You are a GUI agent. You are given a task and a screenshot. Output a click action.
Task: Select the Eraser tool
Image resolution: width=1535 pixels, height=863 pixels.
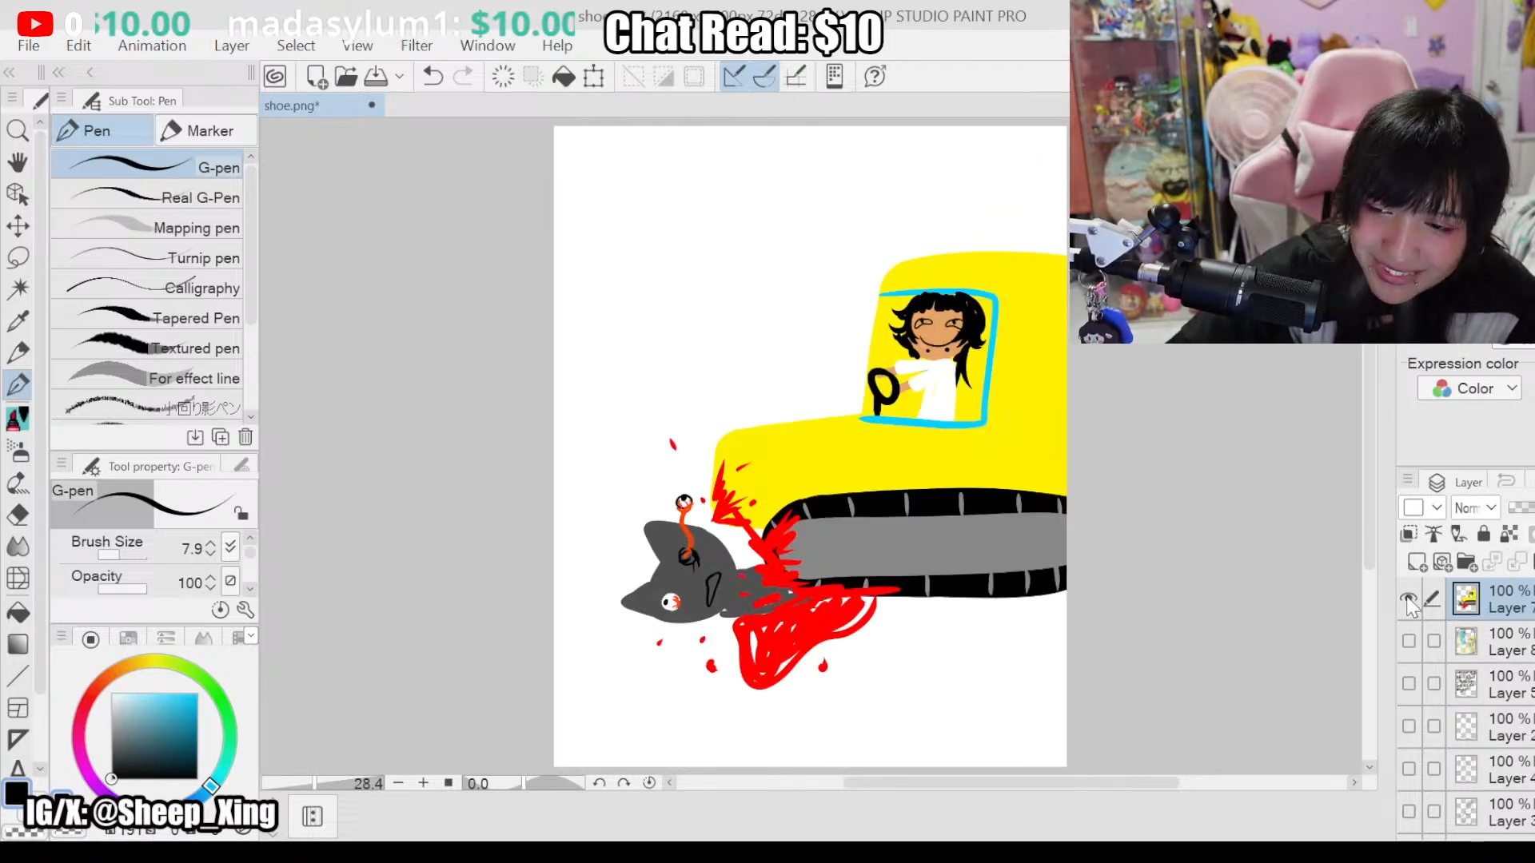(18, 515)
